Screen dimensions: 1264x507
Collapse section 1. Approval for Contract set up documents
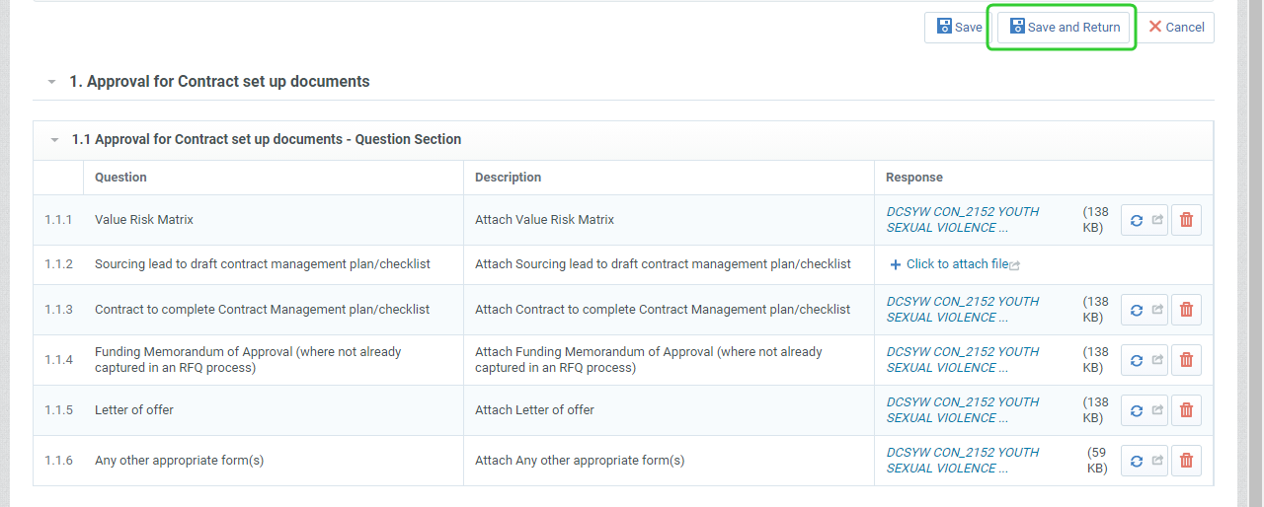point(51,82)
